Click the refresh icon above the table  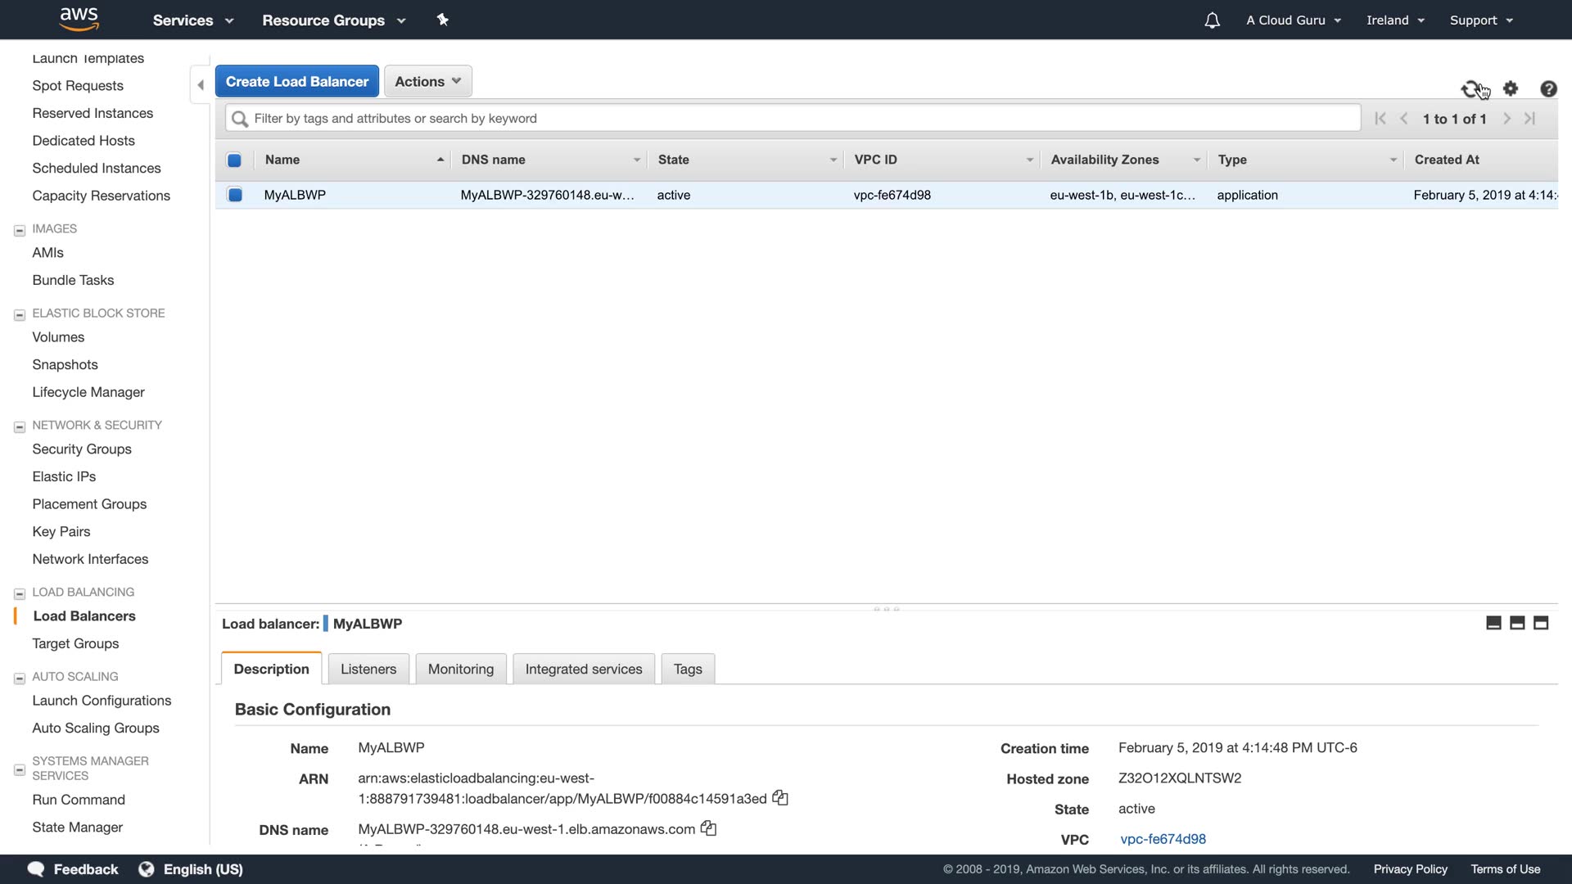(1471, 88)
